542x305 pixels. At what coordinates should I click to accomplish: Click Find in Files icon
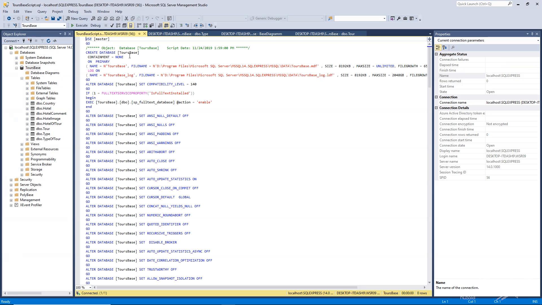coord(330,18)
